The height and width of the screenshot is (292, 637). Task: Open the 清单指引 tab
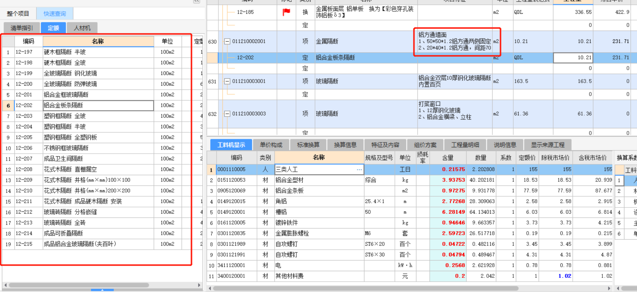tap(22, 28)
